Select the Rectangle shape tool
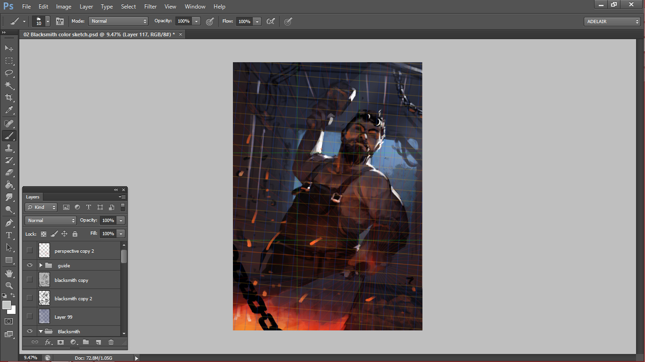The height and width of the screenshot is (362, 645). 9,260
